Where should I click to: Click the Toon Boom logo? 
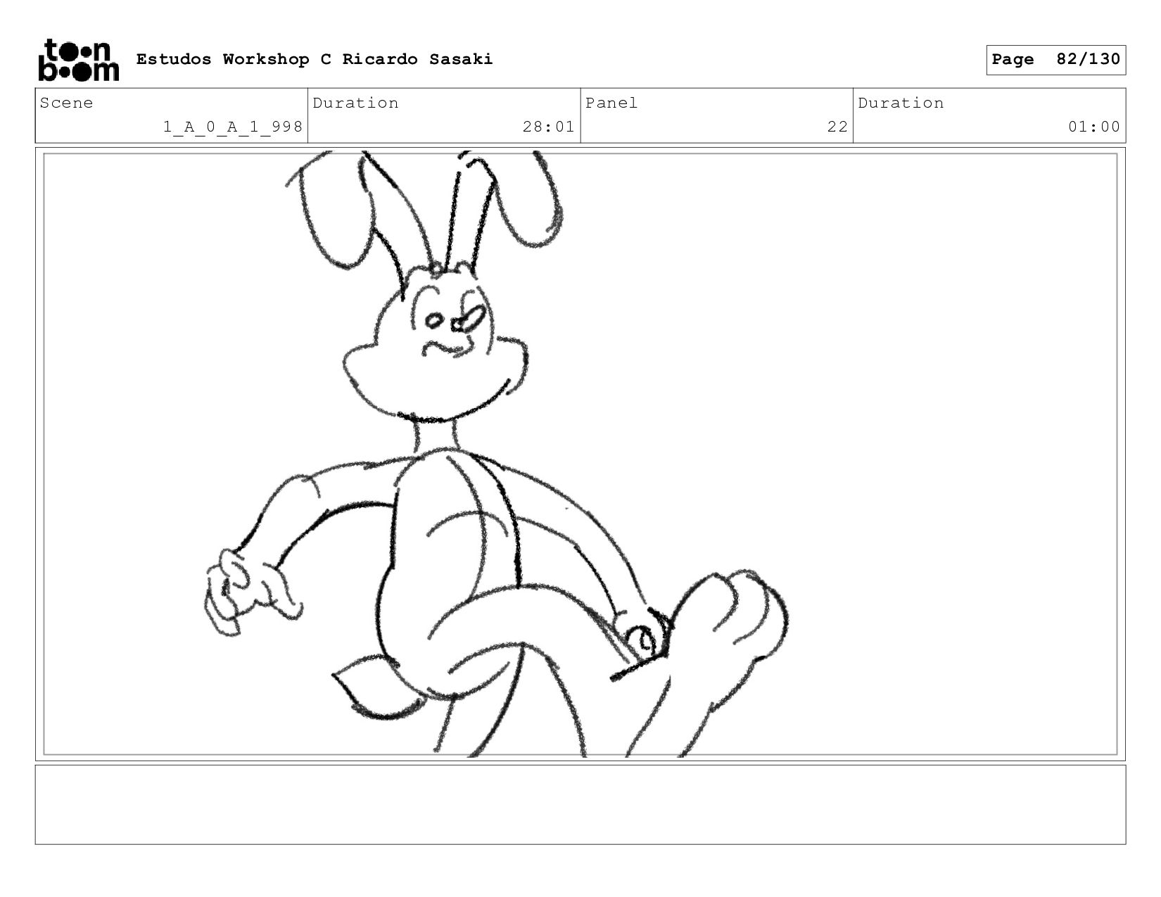(78, 60)
